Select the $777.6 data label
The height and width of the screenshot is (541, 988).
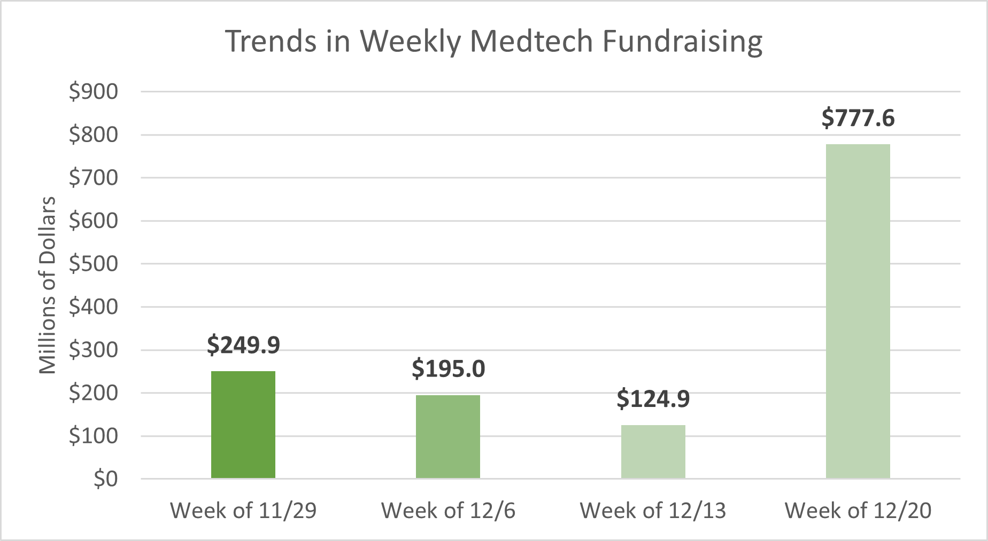point(858,118)
